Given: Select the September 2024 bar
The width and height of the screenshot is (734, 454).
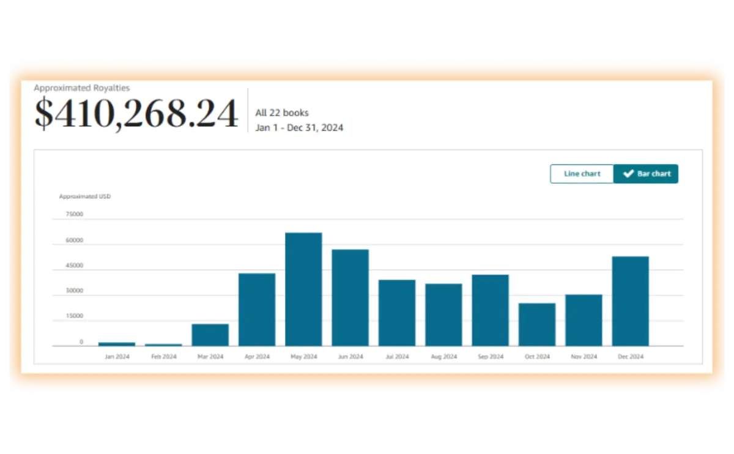Looking at the screenshot, I should pos(490,310).
